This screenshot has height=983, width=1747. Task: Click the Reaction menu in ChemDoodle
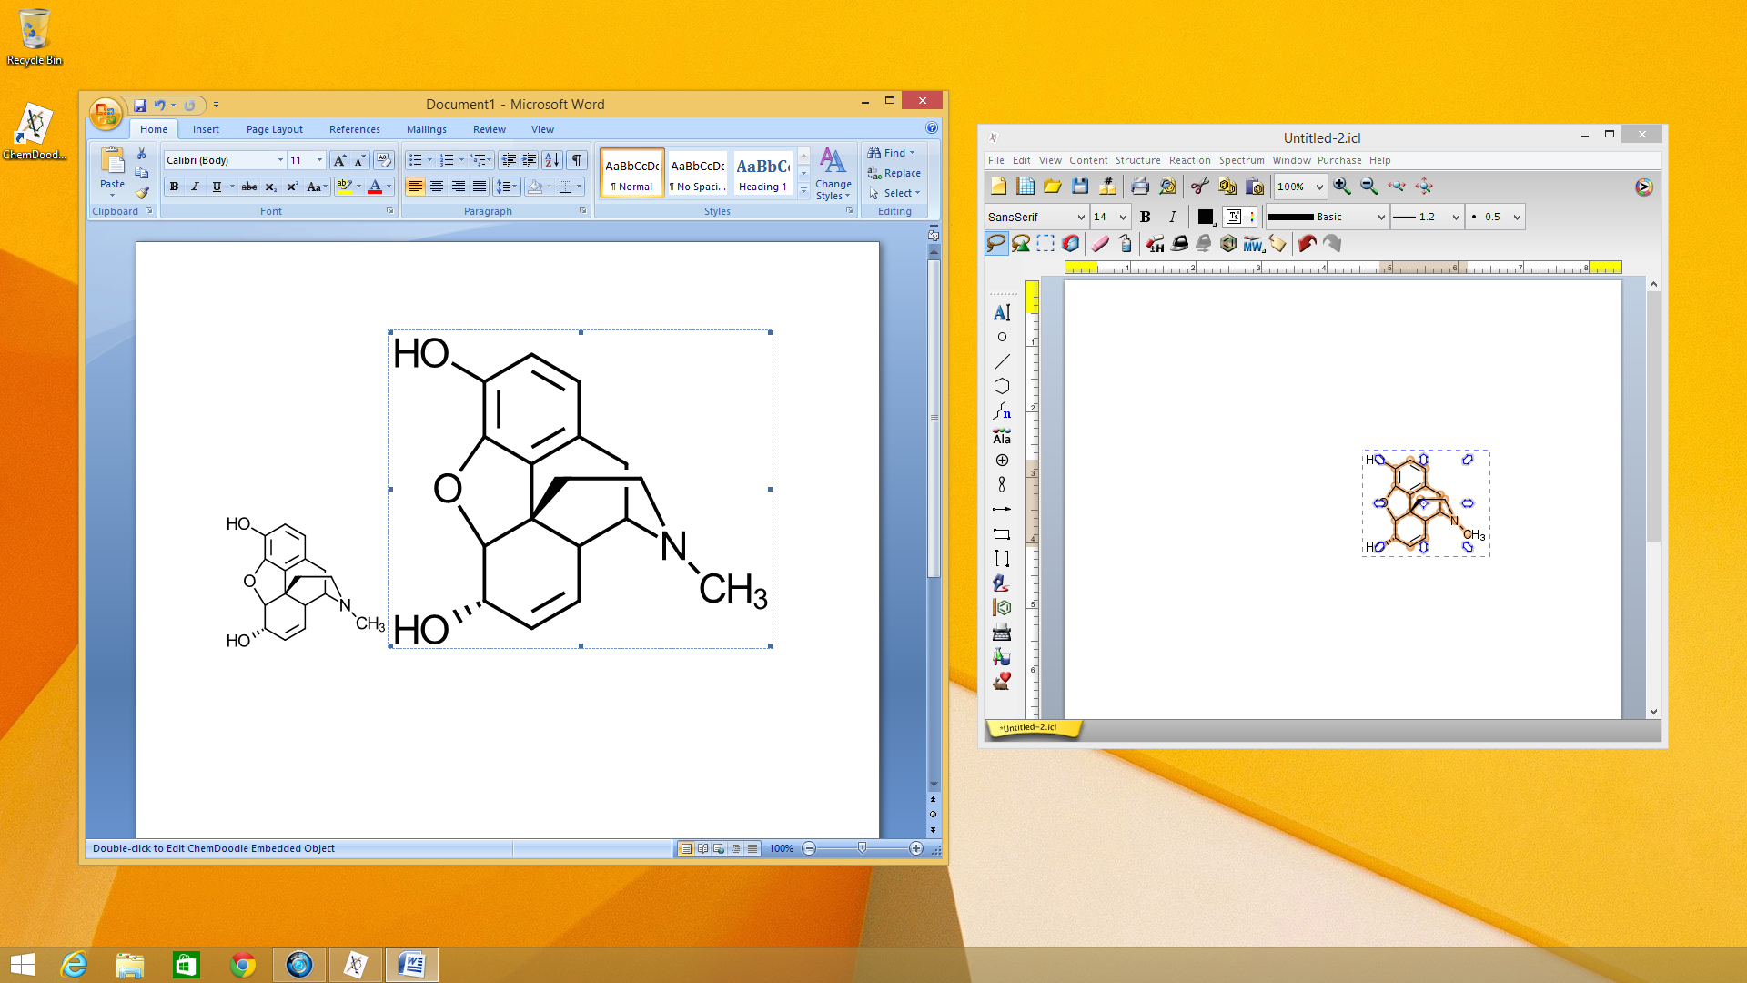tap(1187, 159)
